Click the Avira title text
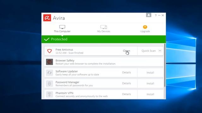Screen dimensions: 202x113 (x=59, y=18)
